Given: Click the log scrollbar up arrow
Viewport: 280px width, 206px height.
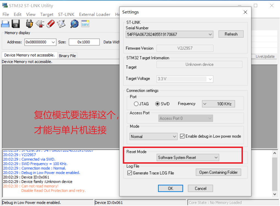Looking at the screenshot, I should point(275,153).
